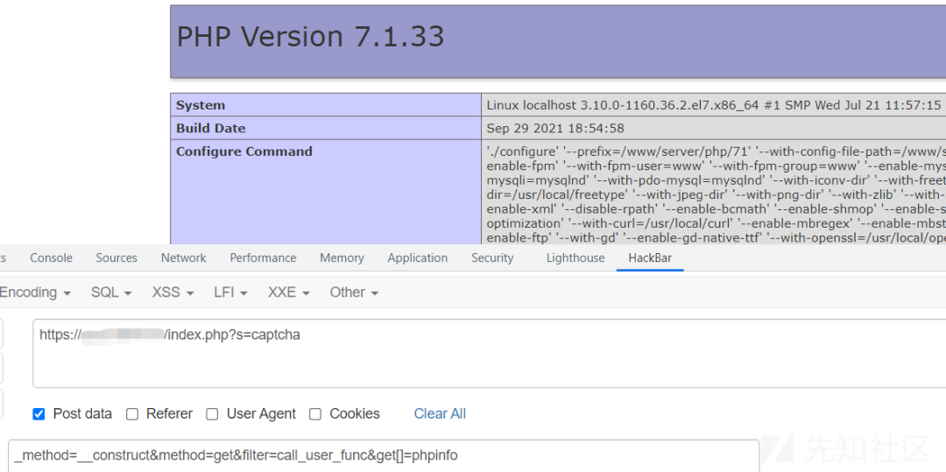Screen dimensions: 946x472
Task: Switch to the Console tab
Action: click(x=52, y=258)
